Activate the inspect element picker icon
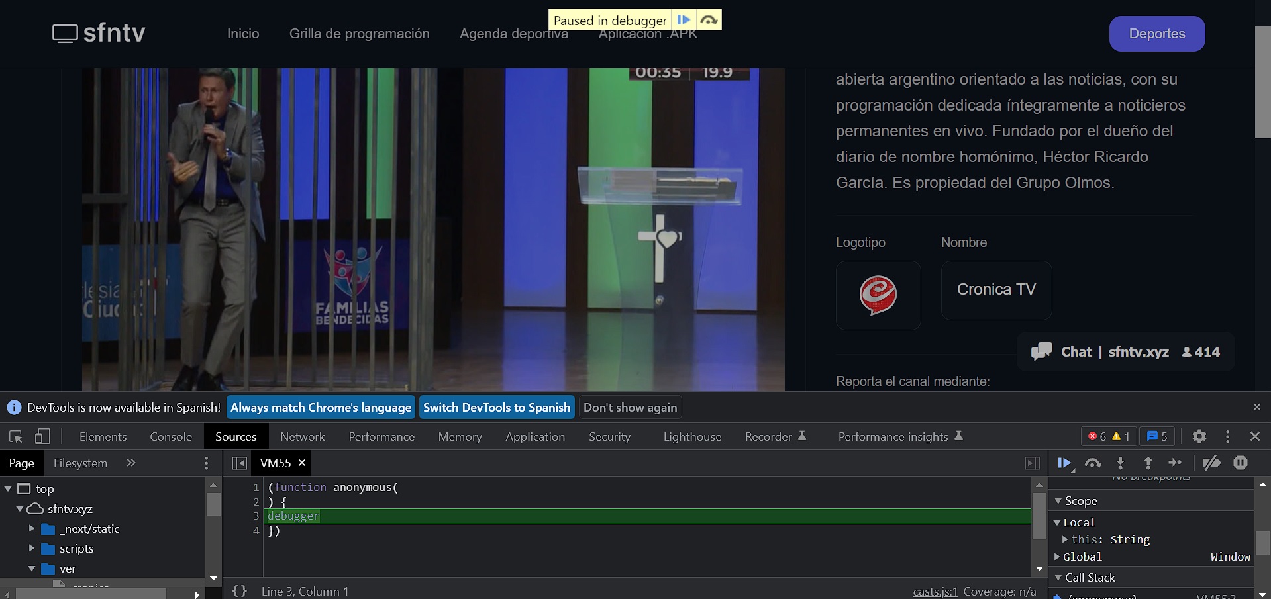 [16, 436]
